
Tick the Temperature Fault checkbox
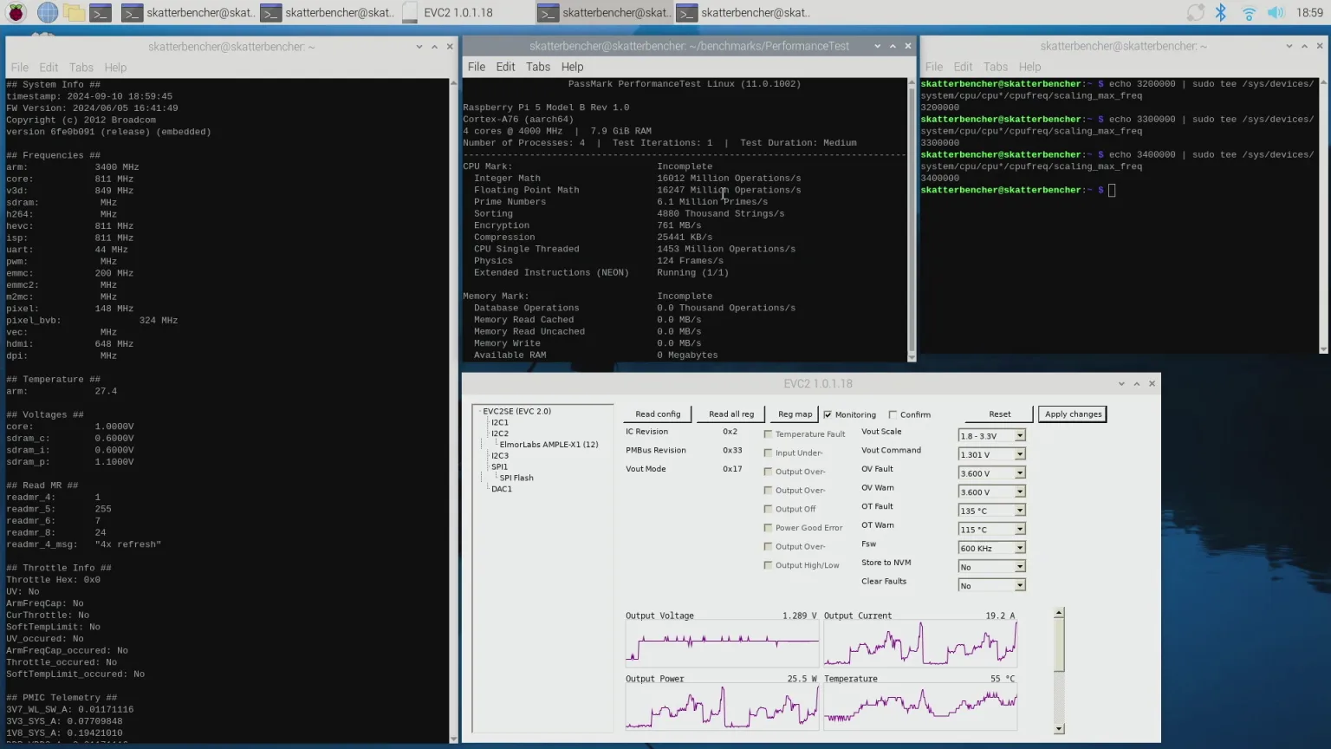tap(768, 434)
